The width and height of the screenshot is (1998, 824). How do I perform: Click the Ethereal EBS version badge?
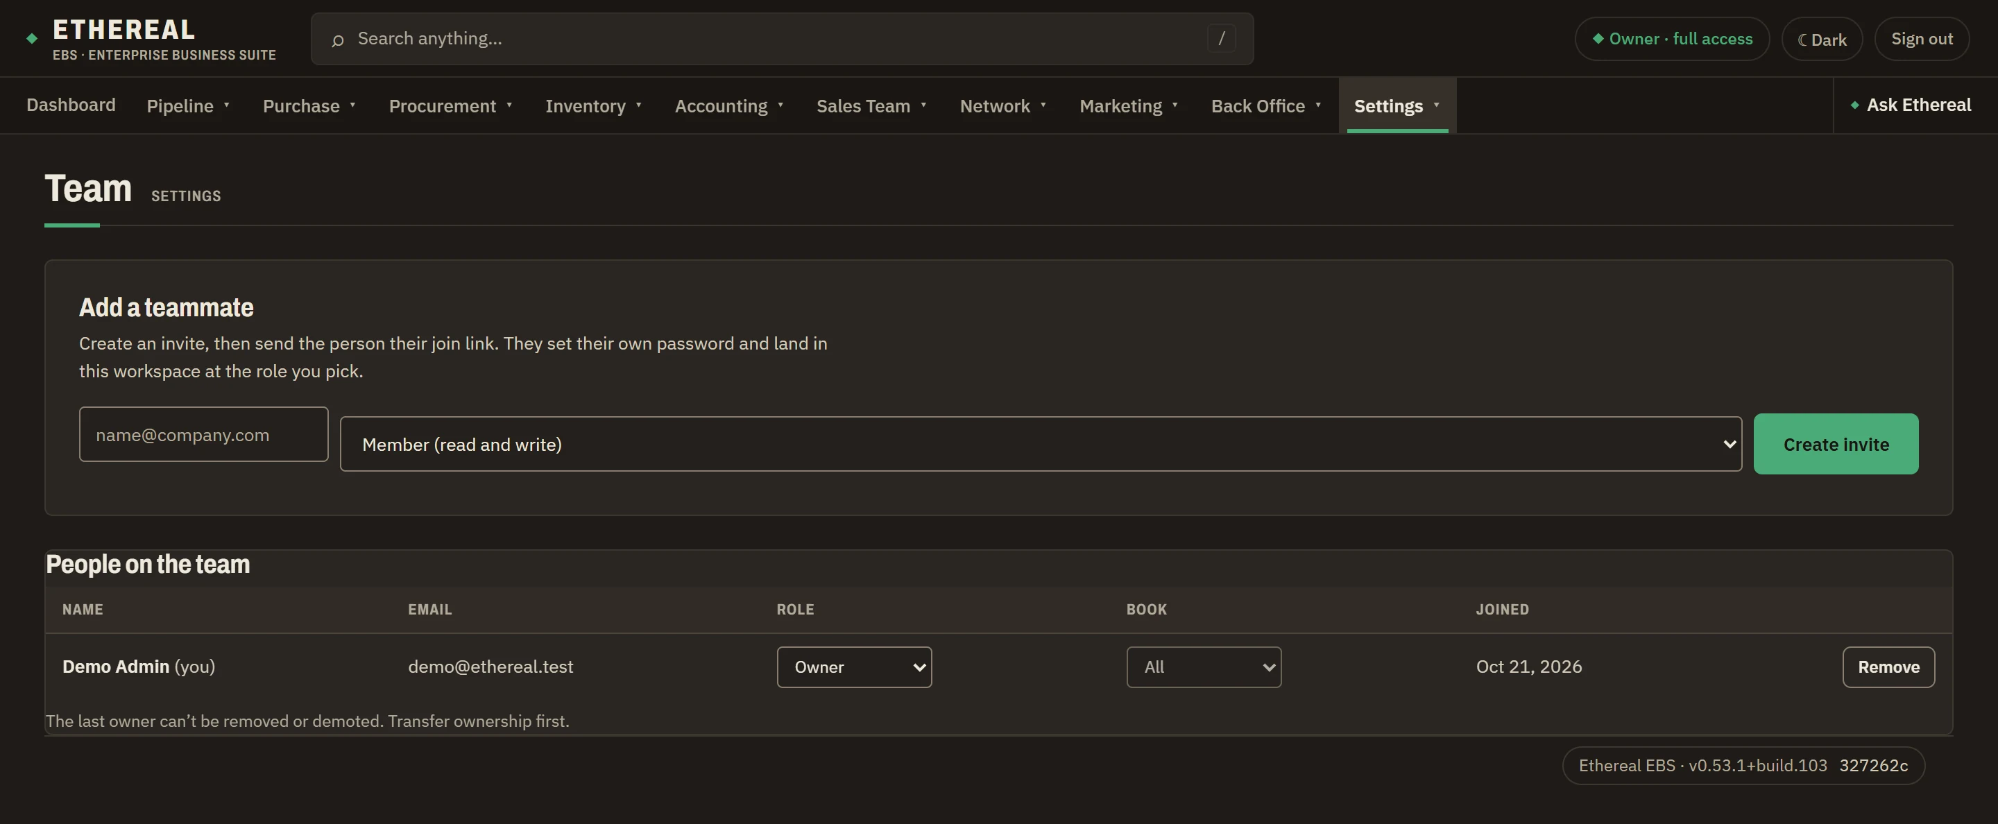(x=1743, y=765)
